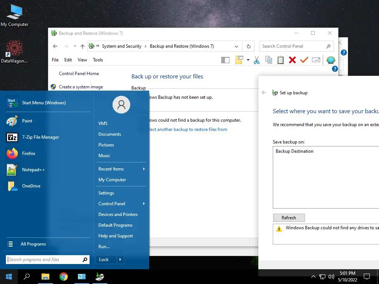Click System and Security breadcrumb
This screenshot has height=284, width=379.
pyautogui.click(x=121, y=46)
